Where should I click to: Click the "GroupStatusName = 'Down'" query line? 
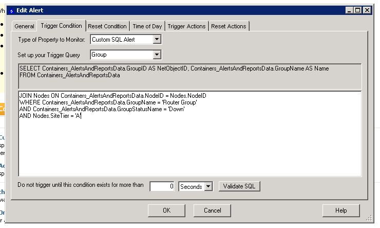point(102,109)
